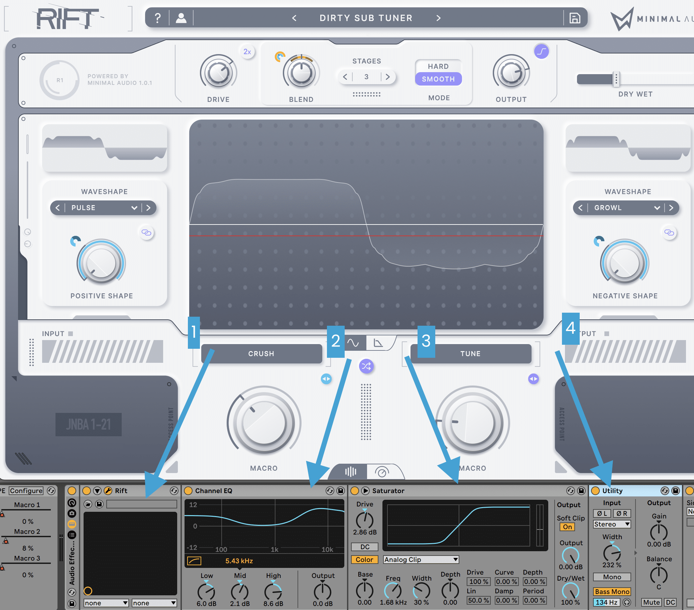Toggle the purple stereo arrows under TUNE
Image resolution: width=694 pixels, height=610 pixels.
pyautogui.click(x=534, y=378)
